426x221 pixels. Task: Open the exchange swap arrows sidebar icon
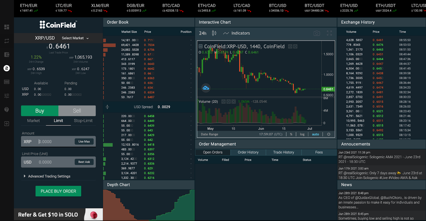(7, 41)
